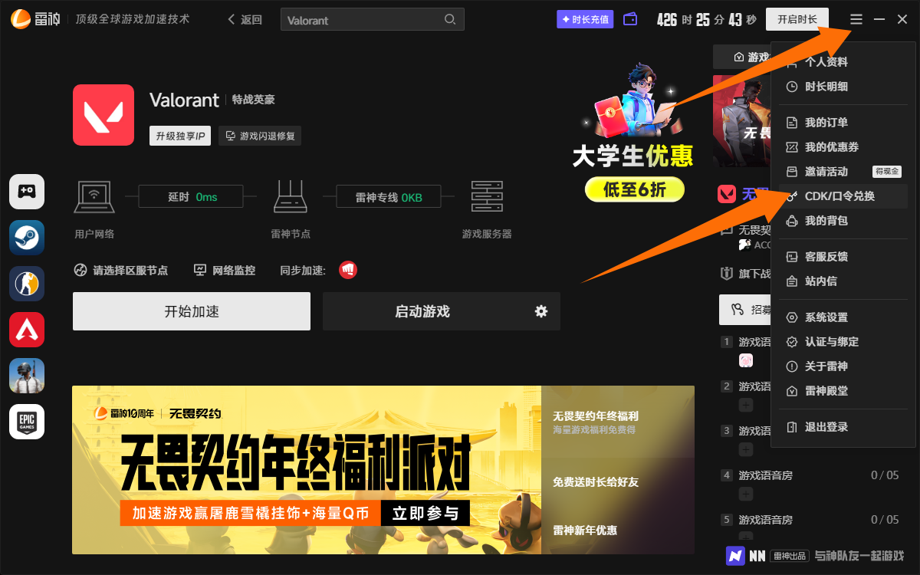
Task: Click the gamepad library icon in sidebar
Action: coord(27,192)
